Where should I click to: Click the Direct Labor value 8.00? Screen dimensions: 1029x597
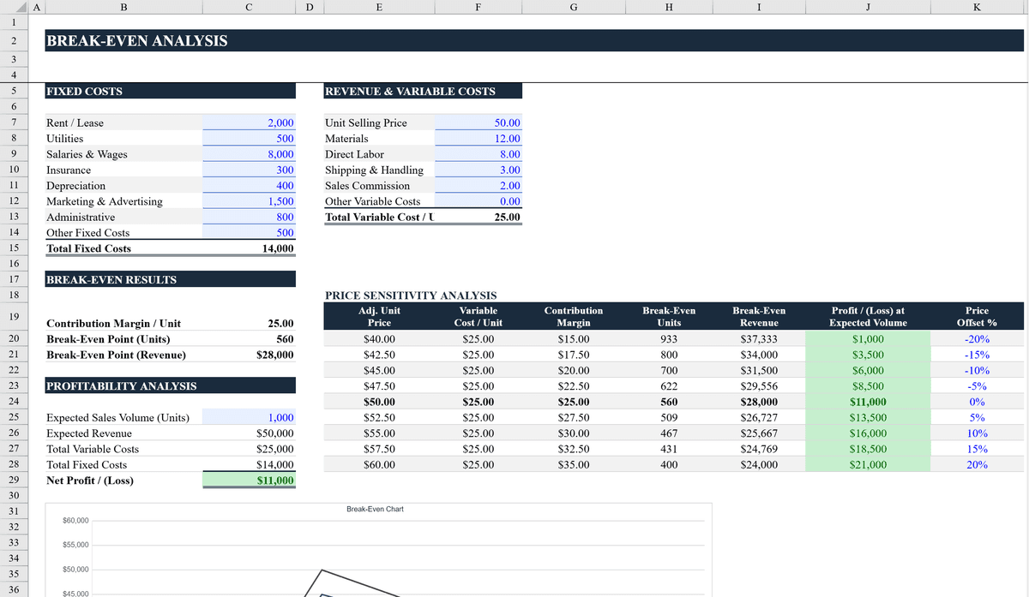click(x=478, y=154)
